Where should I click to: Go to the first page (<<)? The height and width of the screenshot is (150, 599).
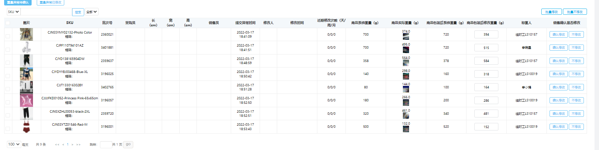tap(57, 145)
